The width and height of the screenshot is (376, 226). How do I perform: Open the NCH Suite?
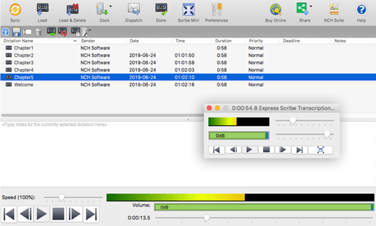334,10
